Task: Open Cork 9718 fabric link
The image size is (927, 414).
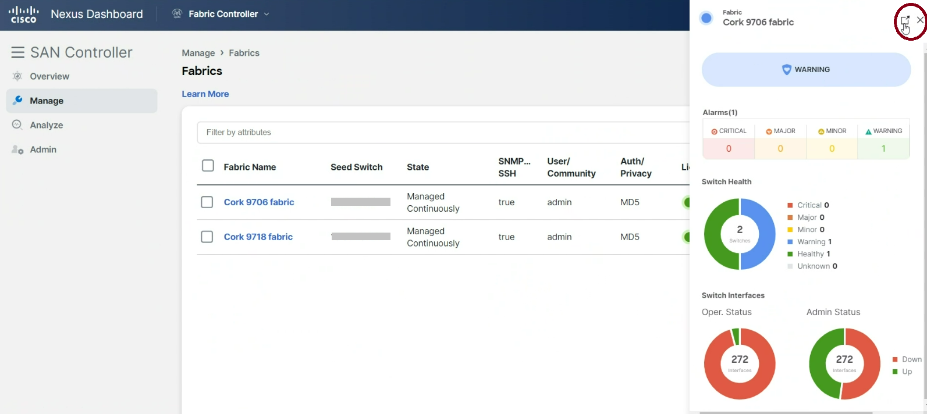Action: [x=258, y=237]
